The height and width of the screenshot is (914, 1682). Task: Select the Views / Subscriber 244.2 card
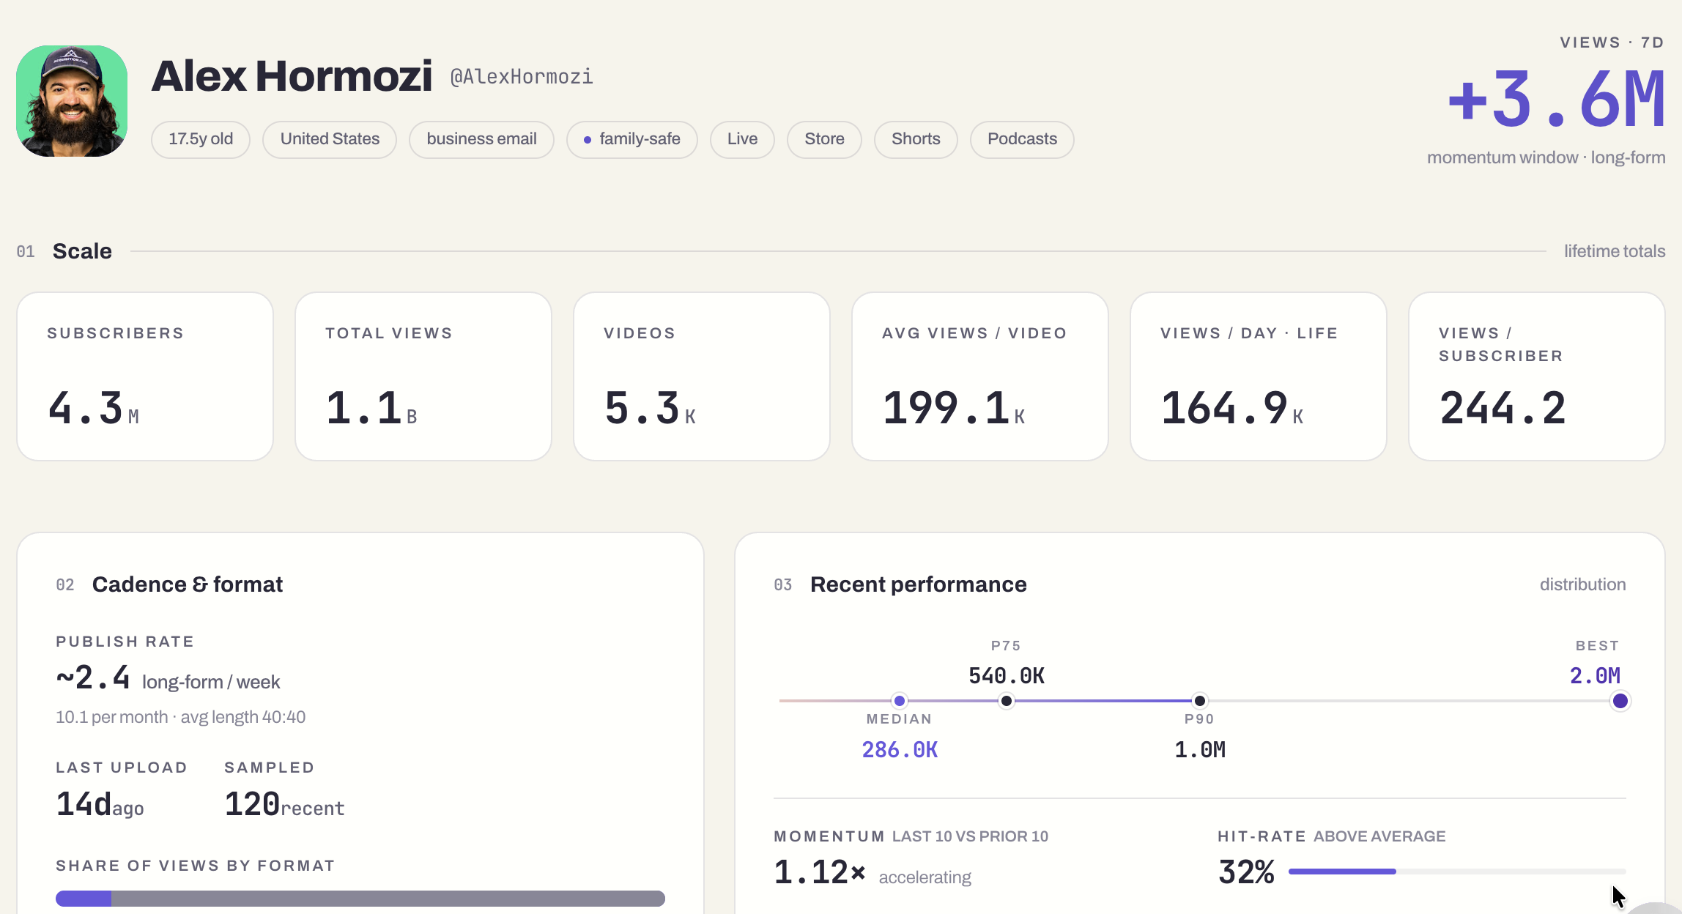[1537, 376]
